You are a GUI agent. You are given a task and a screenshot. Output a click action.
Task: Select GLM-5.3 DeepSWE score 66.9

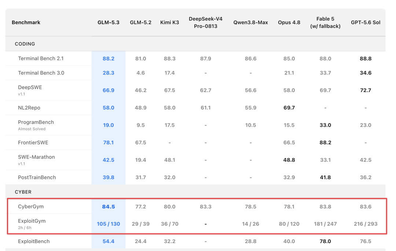pyautogui.click(x=108, y=90)
